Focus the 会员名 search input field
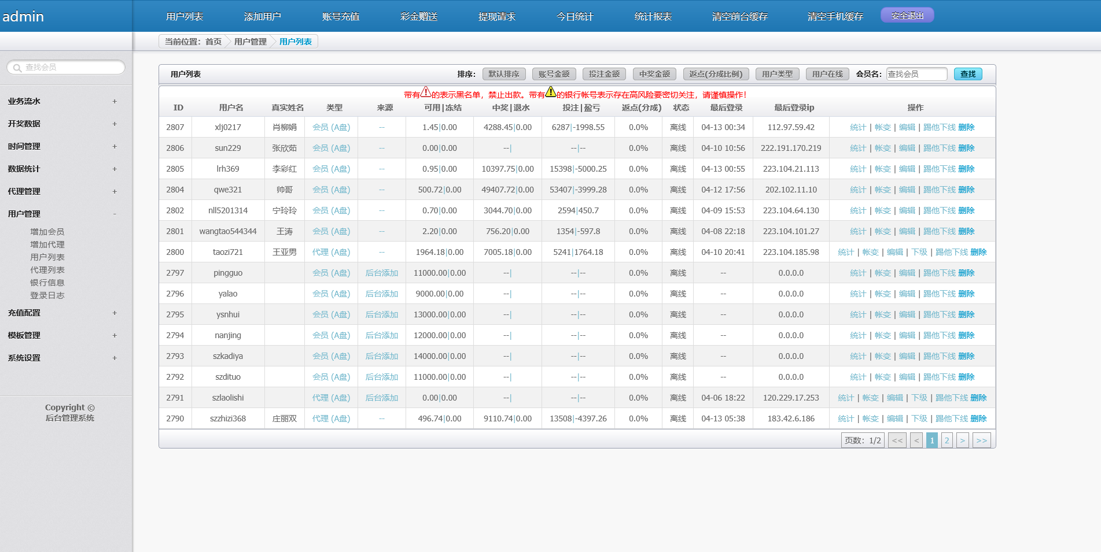The image size is (1101, 552). pyautogui.click(x=916, y=74)
